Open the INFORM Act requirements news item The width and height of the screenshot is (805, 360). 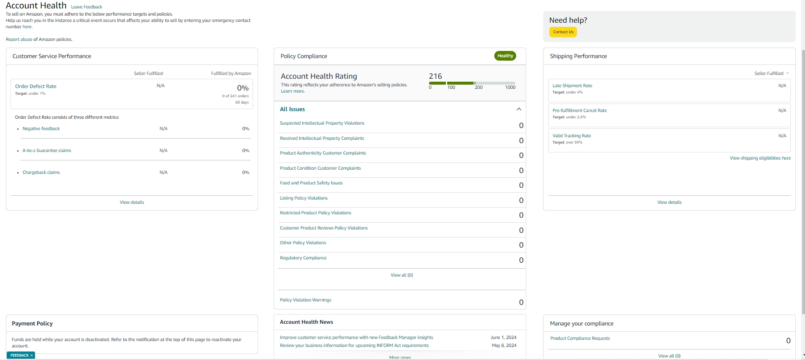click(354, 345)
